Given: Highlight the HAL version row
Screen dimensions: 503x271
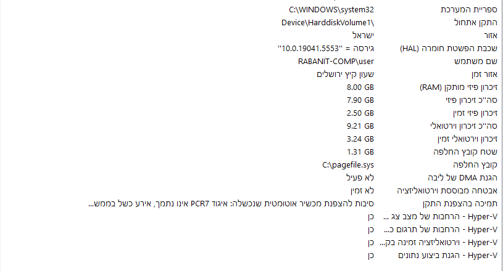Looking at the screenshot, I should (449, 48).
